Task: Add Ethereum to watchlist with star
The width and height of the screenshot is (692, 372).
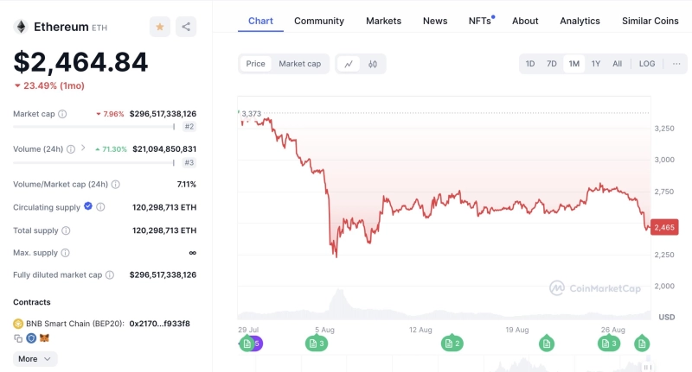Action: [x=160, y=27]
